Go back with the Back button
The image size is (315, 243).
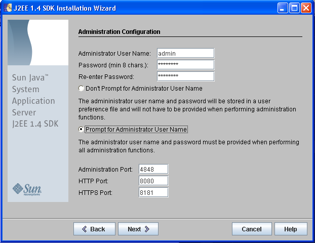[94, 229]
